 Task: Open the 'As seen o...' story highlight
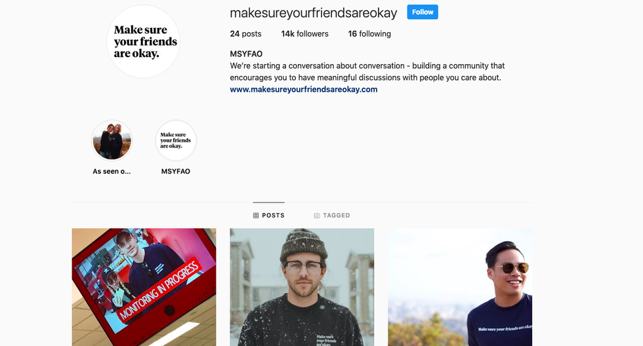tap(112, 140)
